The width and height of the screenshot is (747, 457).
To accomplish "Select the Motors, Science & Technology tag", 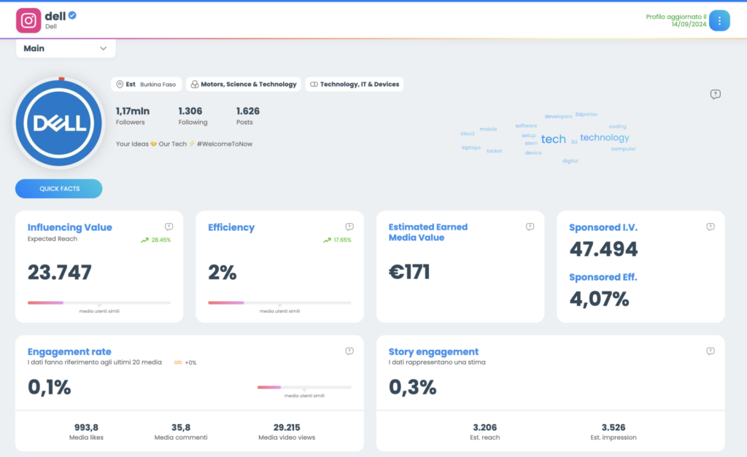I will point(244,85).
